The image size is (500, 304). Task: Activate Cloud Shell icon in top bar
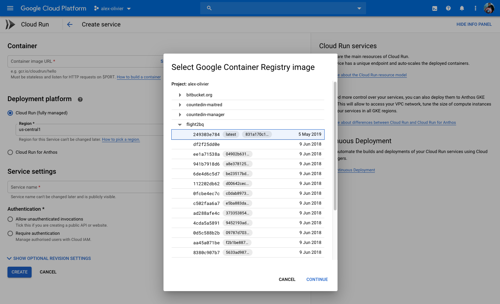coord(435,8)
